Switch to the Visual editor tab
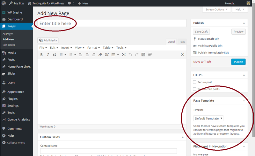 click(171, 42)
